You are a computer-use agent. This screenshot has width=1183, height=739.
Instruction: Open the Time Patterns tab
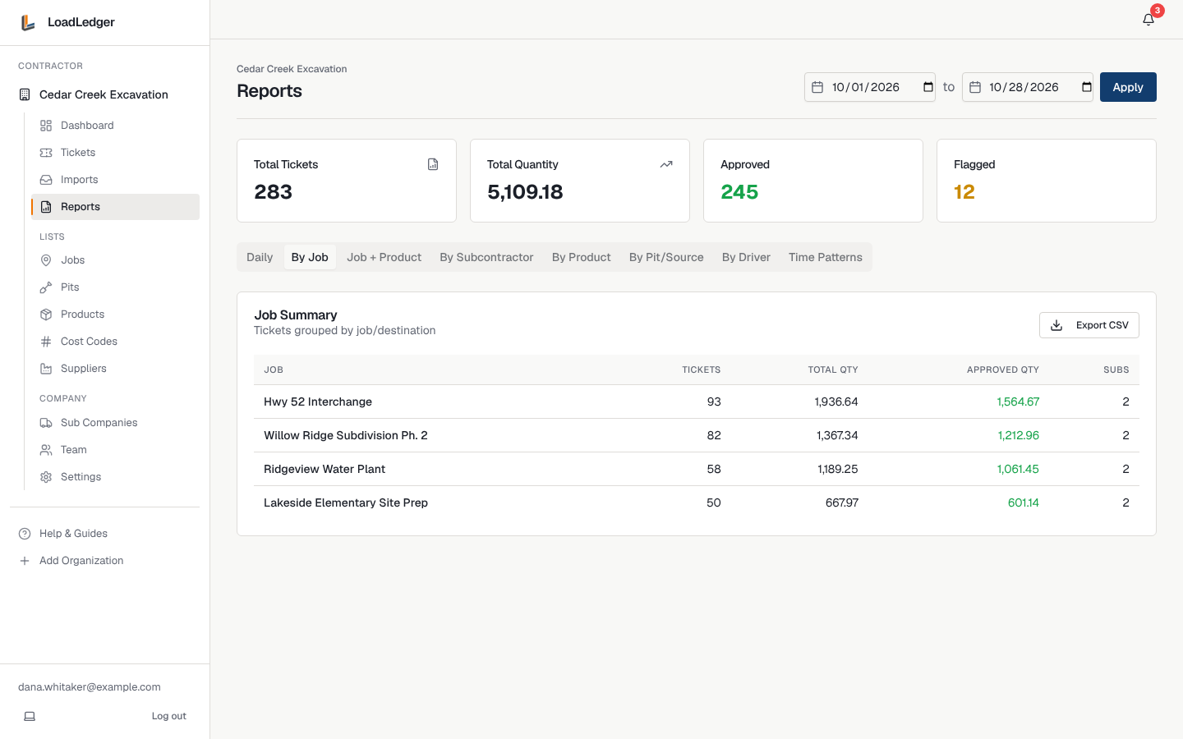pyautogui.click(x=826, y=257)
